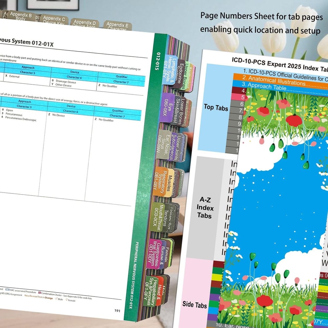Open the orange Respiratory System 0B1-0BY tab
The image size is (328, 328).
[161, 181]
